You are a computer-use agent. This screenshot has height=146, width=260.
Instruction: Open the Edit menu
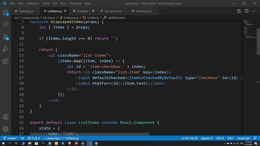(x=21, y=3)
